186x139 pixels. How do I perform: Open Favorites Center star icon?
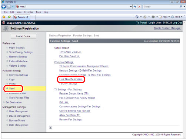(x=4, y=17)
